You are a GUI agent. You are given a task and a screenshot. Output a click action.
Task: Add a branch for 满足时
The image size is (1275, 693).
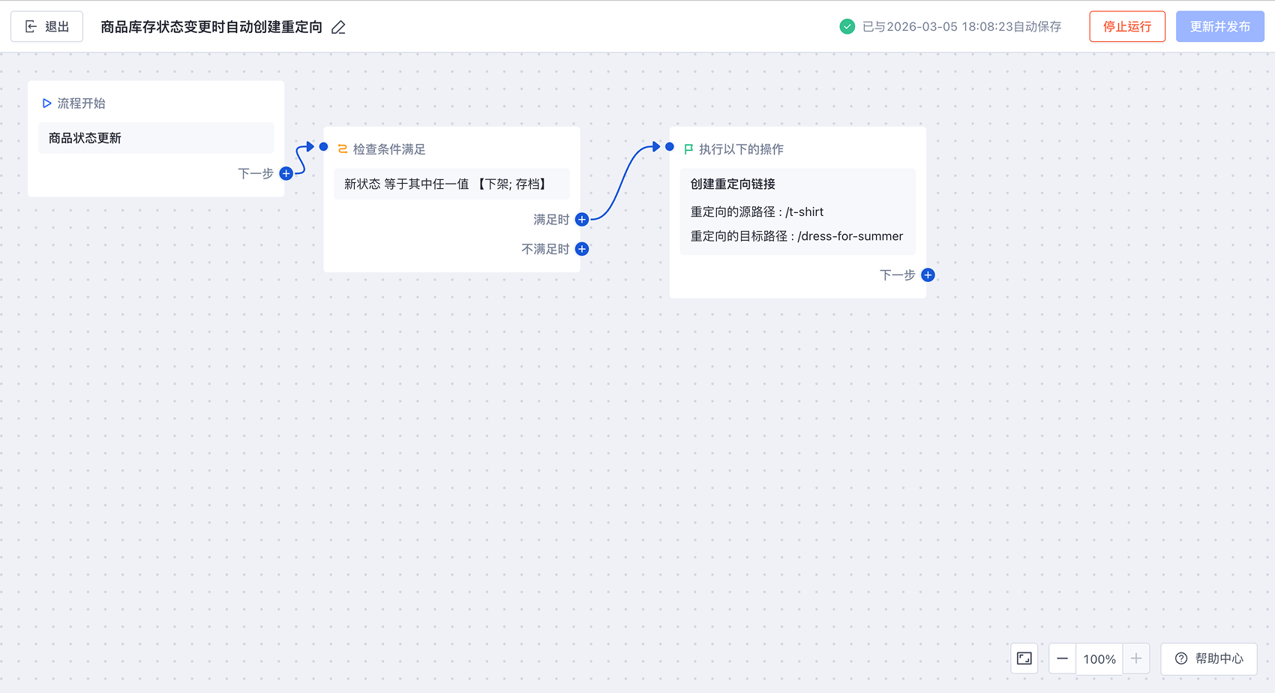pyautogui.click(x=581, y=220)
